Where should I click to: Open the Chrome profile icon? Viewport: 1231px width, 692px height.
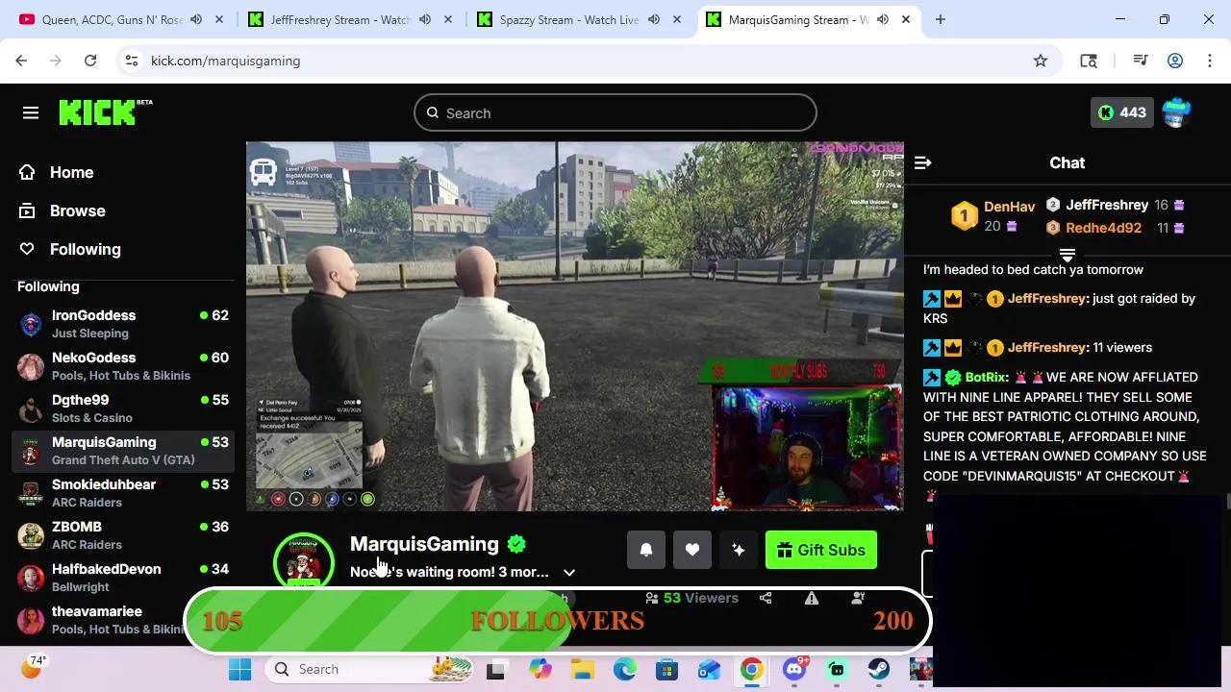click(1175, 61)
